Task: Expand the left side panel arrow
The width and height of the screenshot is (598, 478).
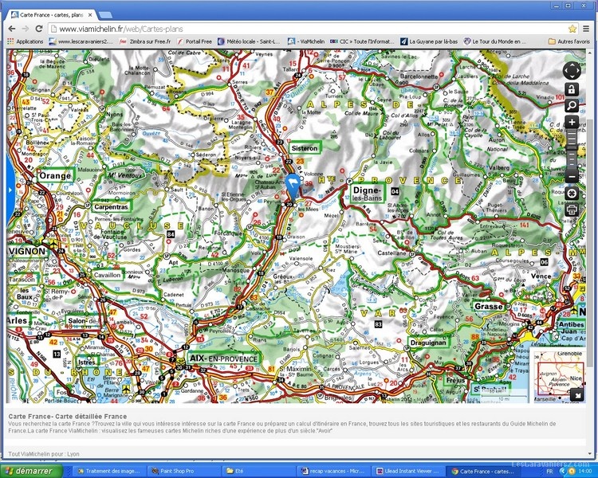Action: [x=10, y=190]
